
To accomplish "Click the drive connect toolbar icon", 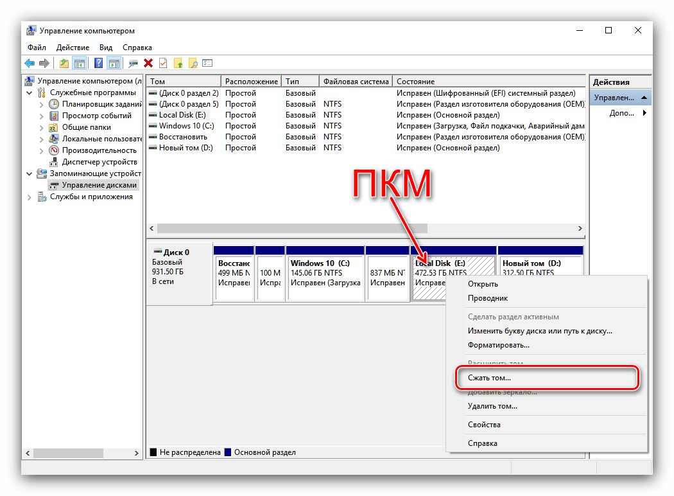I will click(x=133, y=63).
